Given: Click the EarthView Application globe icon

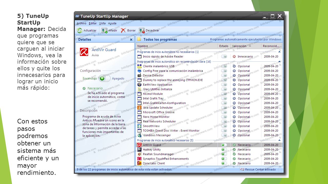Looking at the screenshot, I should [x=139, y=85].
